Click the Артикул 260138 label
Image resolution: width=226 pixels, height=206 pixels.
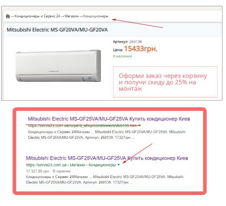pyautogui.click(x=127, y=42)
